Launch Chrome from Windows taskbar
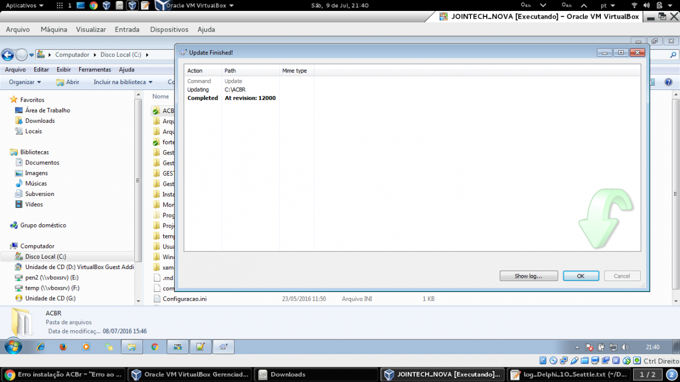680x382 pixels. pos(154,347)
